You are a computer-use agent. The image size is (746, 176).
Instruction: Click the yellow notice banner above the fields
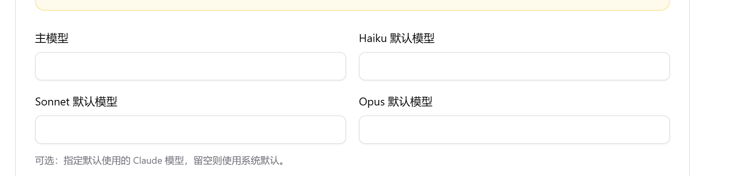click(x=353, y=5)
